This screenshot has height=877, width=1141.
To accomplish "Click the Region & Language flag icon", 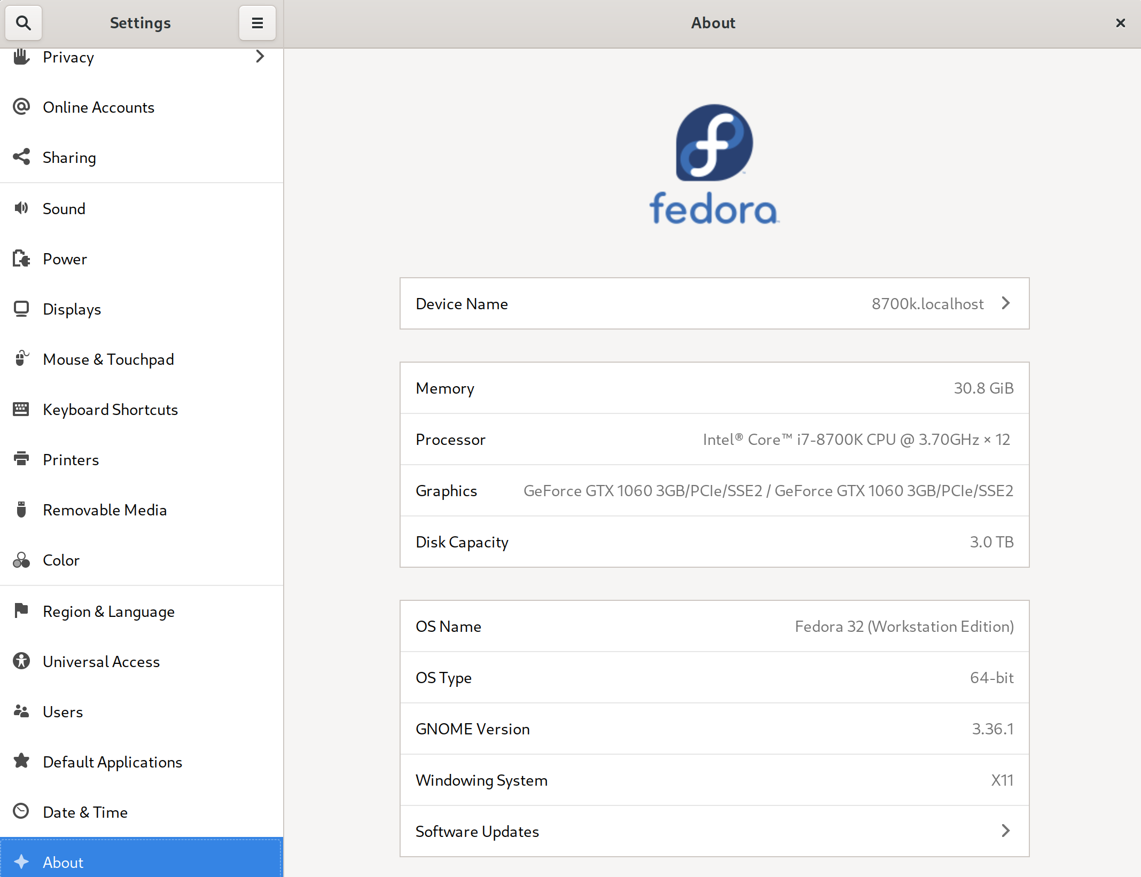I will [x=21, y=610].
